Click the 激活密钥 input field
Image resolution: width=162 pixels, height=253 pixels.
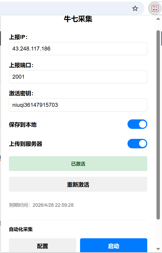tap(78, 105)
